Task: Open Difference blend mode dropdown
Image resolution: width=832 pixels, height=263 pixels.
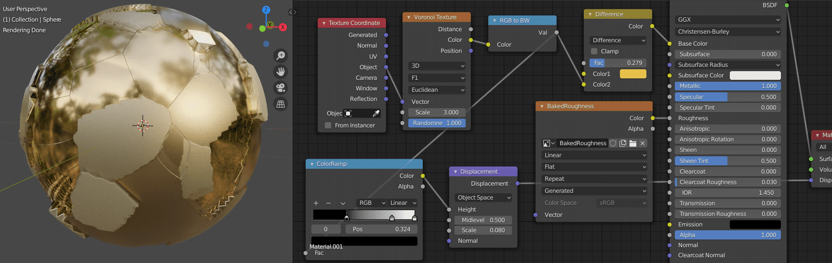Action: click(x=618, y=40)
